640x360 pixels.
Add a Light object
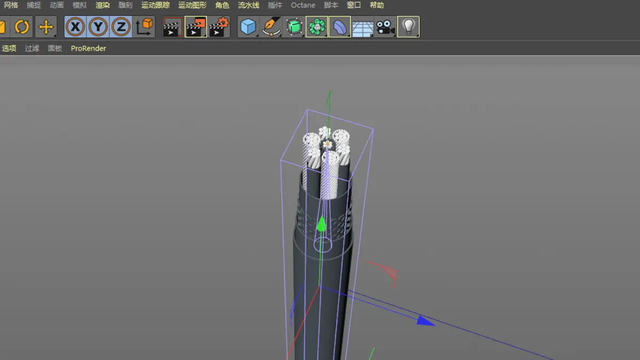pos(409,27)
